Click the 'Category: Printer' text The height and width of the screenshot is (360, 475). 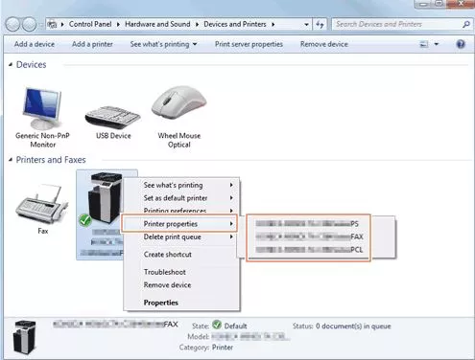(x=206, y=348)
